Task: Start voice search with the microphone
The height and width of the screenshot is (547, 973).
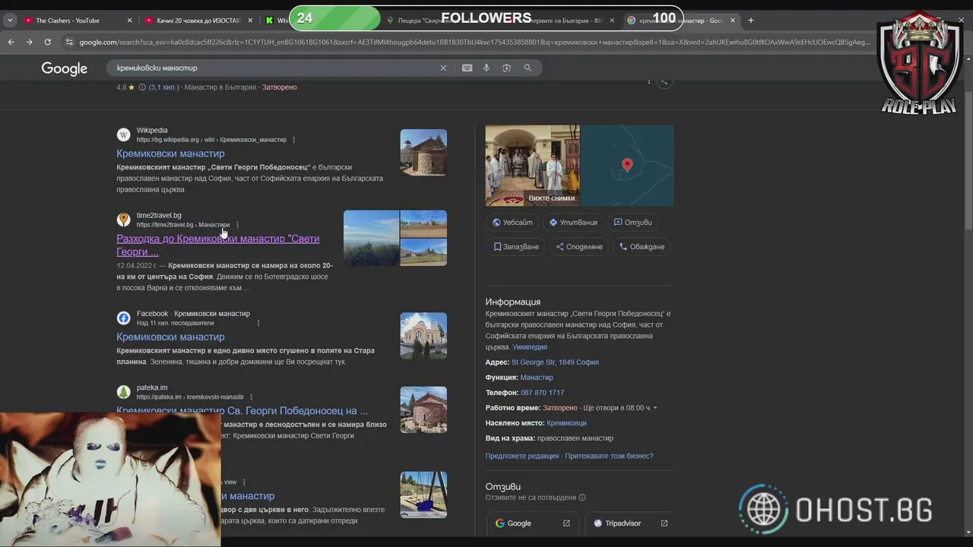Action: coord(486,68)
